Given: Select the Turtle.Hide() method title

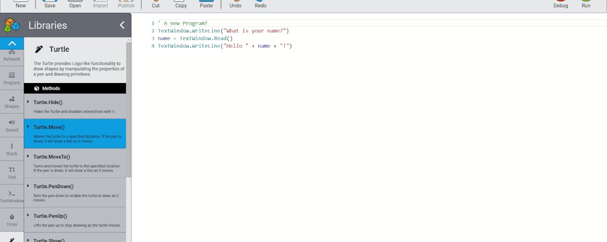Looking at the screenshot, I should (x=48, y=102).
